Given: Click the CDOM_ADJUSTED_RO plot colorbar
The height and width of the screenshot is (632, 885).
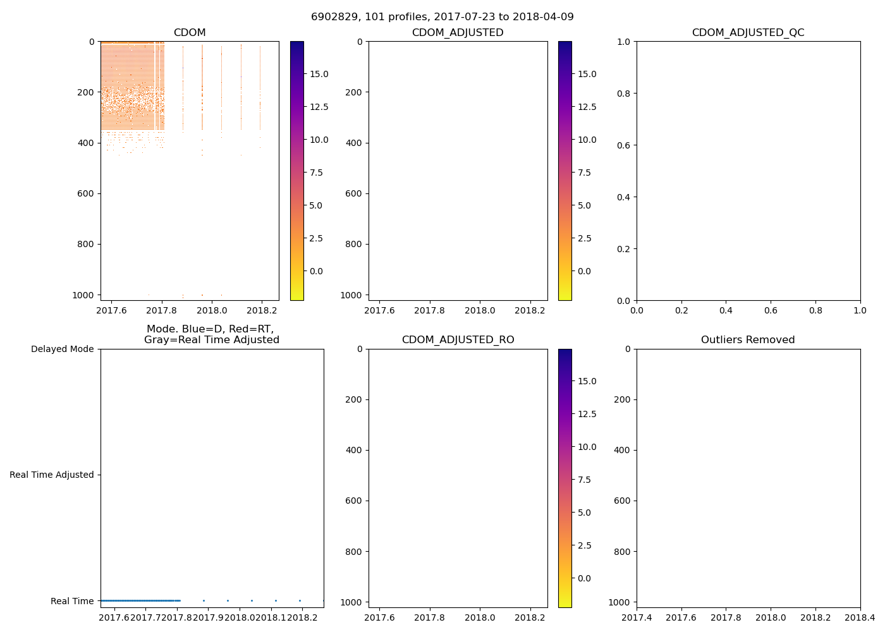Looking at the screenshot, I should [565, 478].
